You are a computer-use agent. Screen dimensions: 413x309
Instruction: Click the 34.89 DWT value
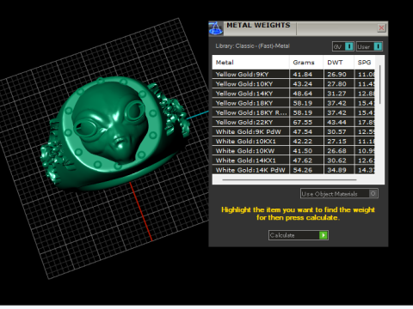pos(336,170)
